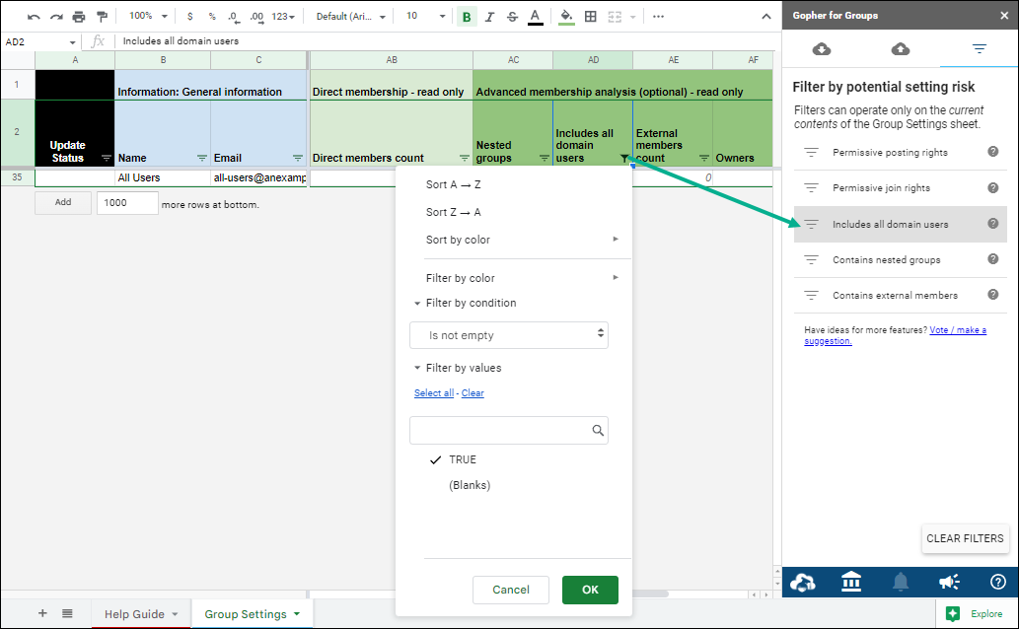Click the cloud sync icon in sidebar footer
1019x629 pixels.
click(803, 583)
